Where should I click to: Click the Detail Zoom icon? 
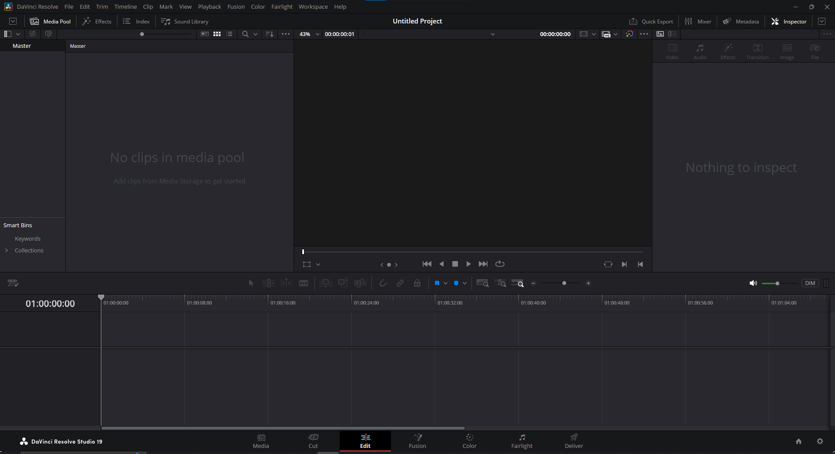tap(500, 283)
